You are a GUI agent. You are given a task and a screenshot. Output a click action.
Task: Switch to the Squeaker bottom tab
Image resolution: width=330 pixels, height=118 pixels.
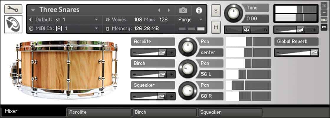230,112
